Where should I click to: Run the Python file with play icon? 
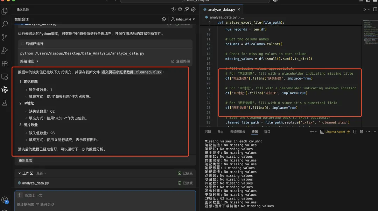point(364,9)
